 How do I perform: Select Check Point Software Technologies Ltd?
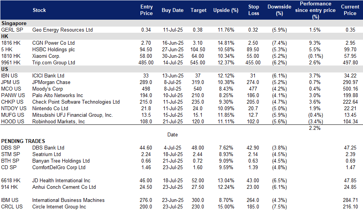click(x=76, y=102)
